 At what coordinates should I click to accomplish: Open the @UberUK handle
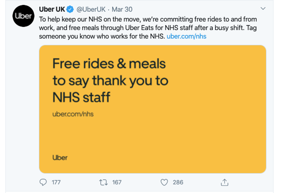tap(91, 9)
